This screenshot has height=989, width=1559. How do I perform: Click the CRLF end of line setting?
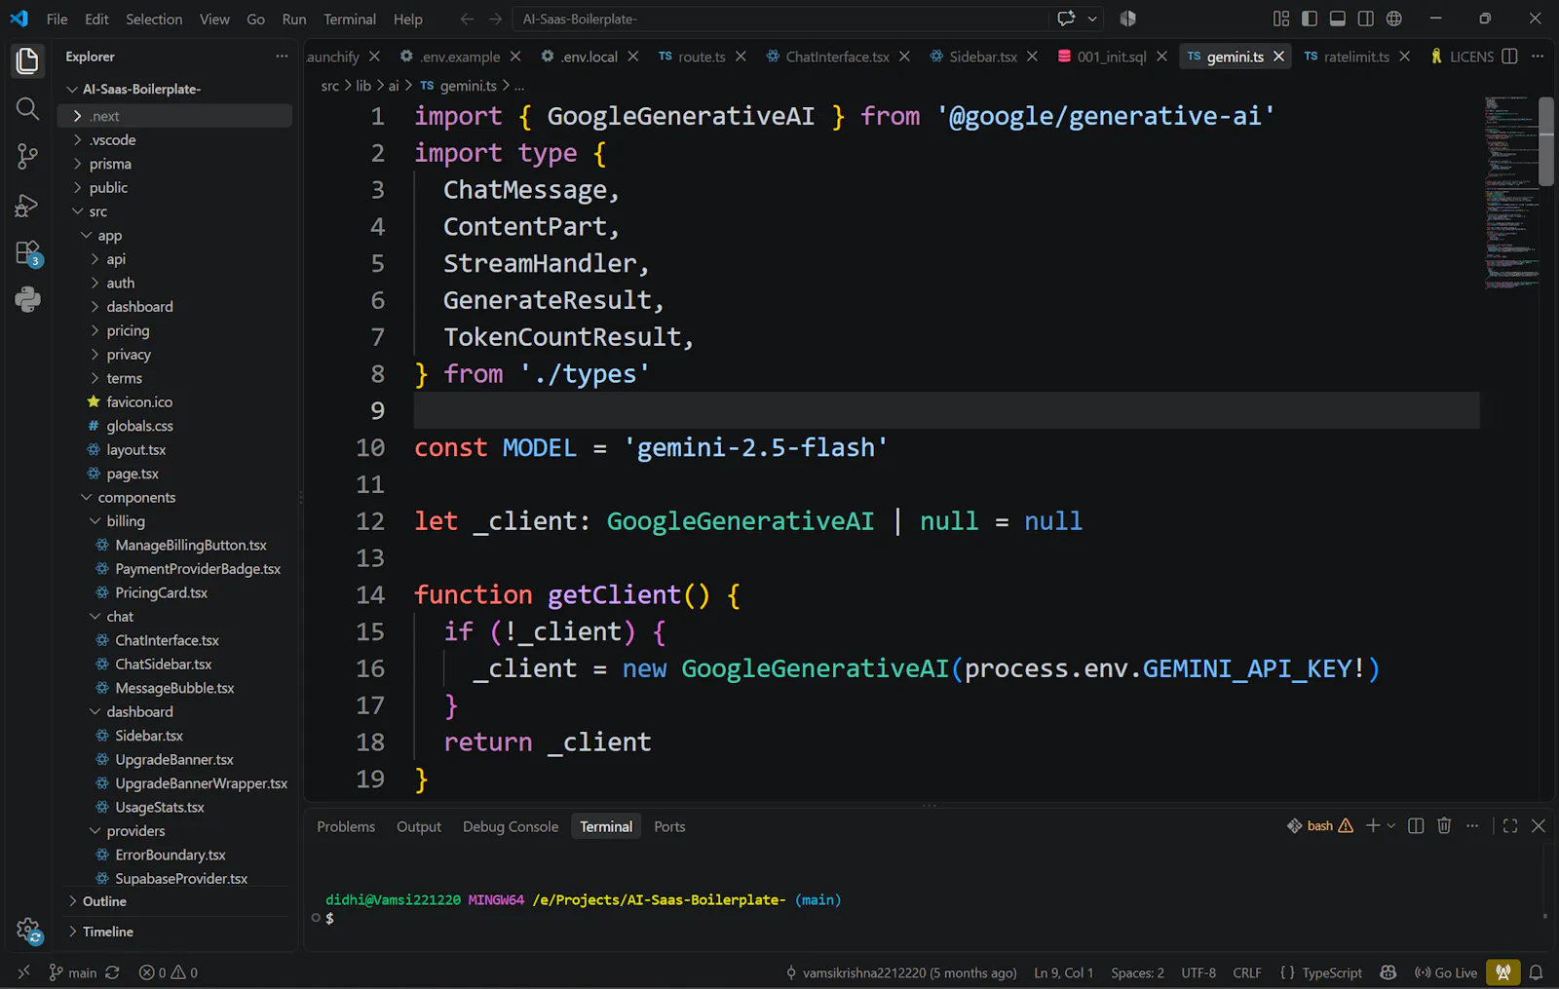click(1246, 972)
